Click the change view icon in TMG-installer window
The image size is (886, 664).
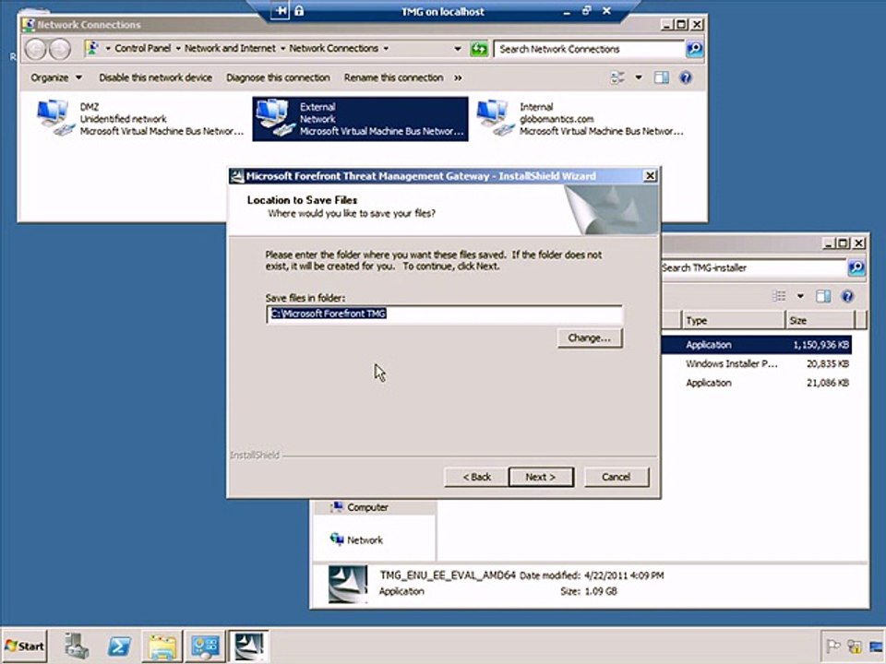click(x=780, y=296)
